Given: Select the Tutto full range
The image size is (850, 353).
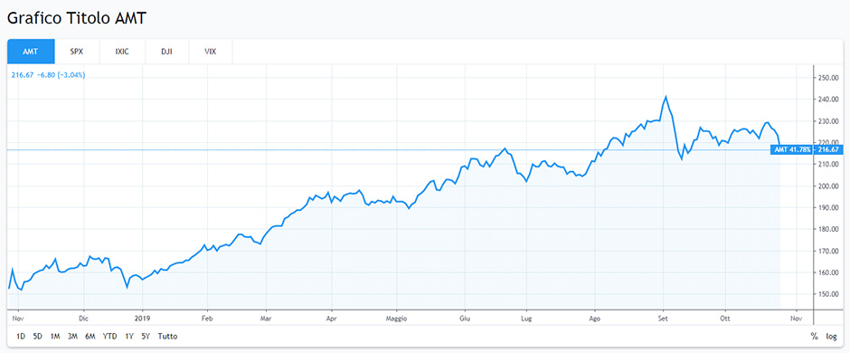Looking at the screenshot, I should pyautogui.click(x=167, y=336).
